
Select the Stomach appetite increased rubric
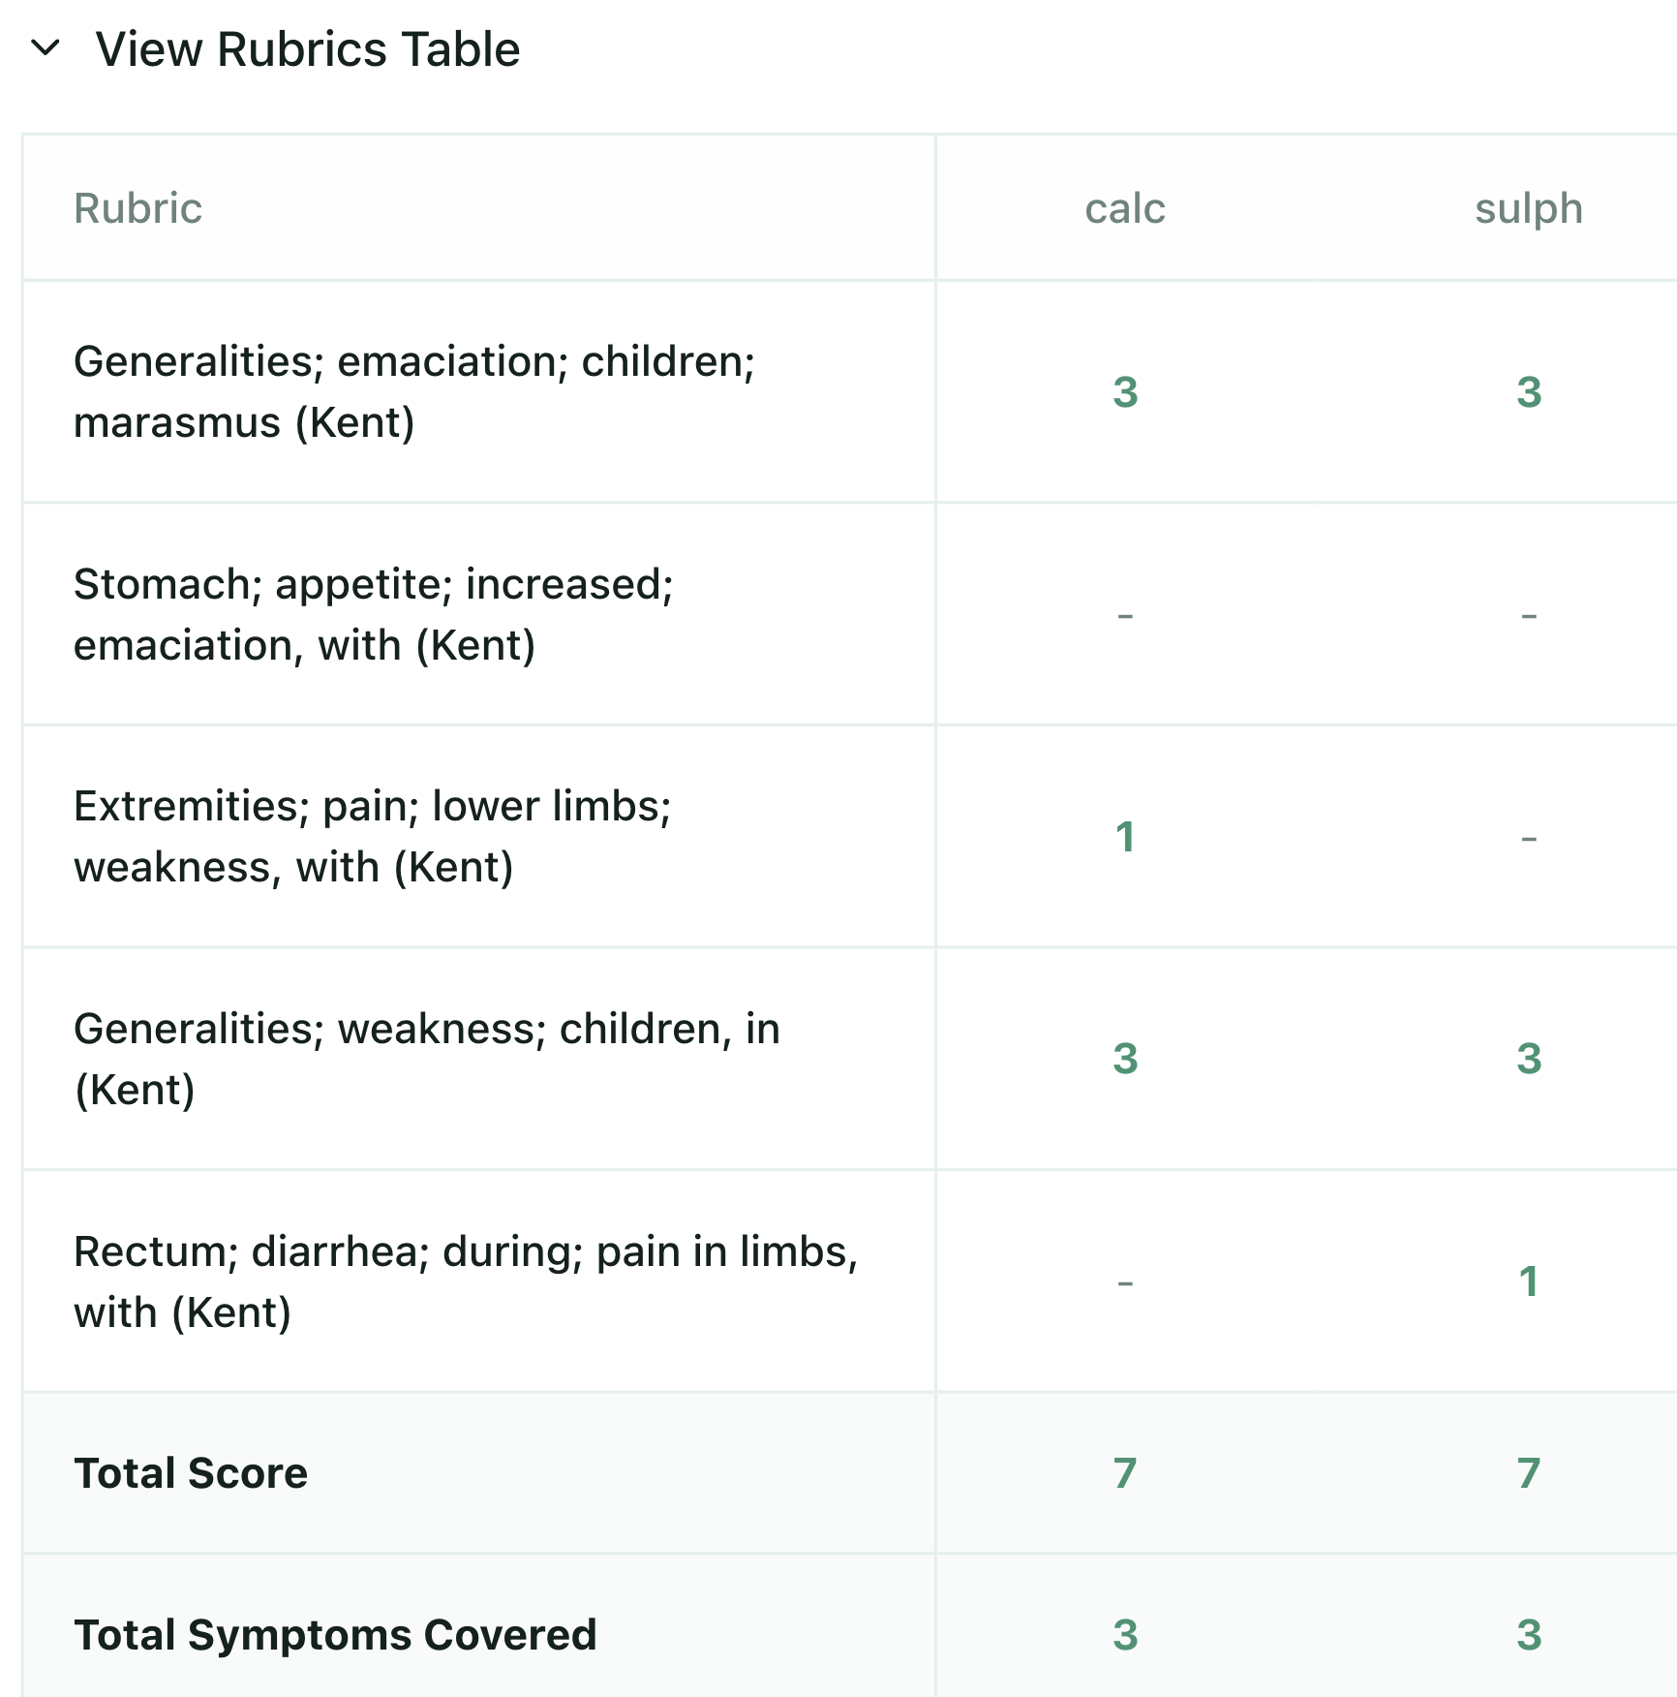[x=374, y=614]
